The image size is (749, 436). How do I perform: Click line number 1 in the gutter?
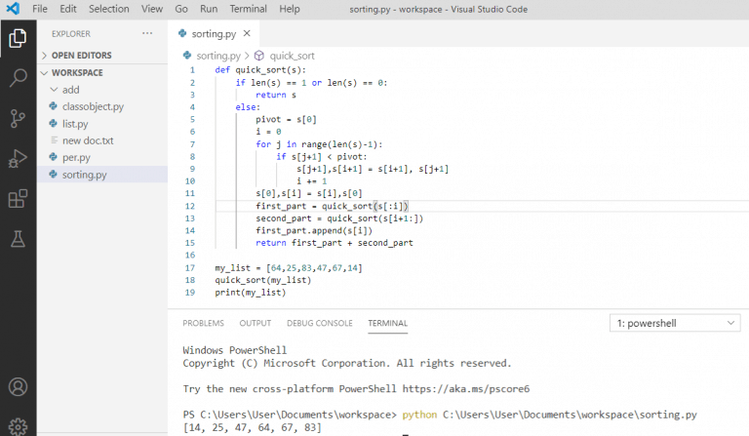[x=192, y=69]
